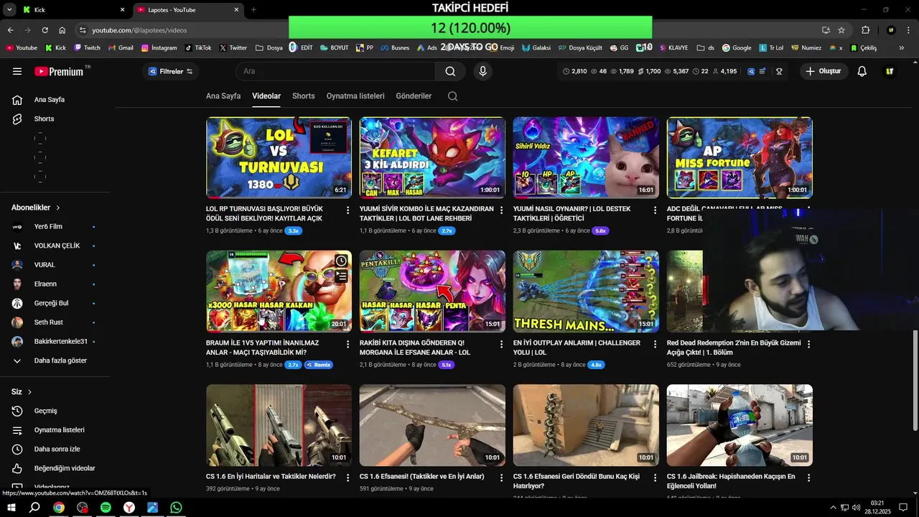The image size is (919, 517).
Task: Open the Filtreler filter options
Action: pyautogui.click(x=171, y=71)
